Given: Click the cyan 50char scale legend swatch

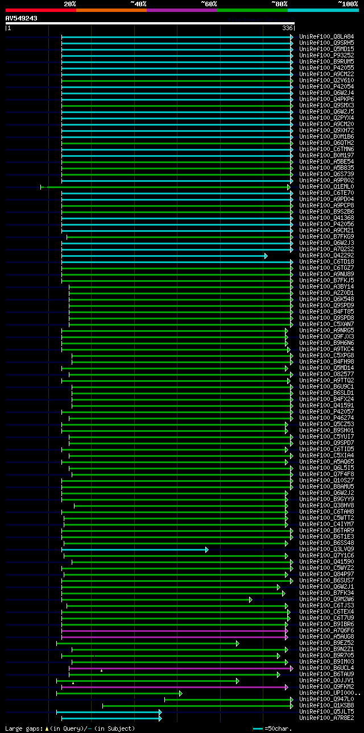Looking at the screenshot, I should pos(258,728).
